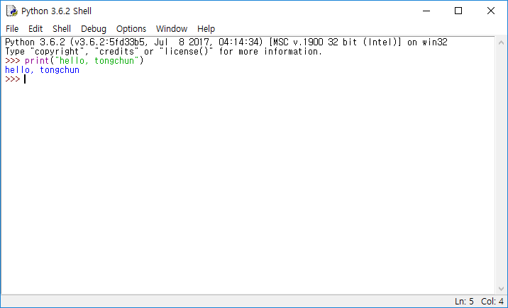Click the Python 3.6.2 Shell window title text

pyautogui.click(x=56, y=11)
